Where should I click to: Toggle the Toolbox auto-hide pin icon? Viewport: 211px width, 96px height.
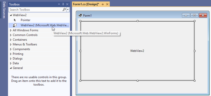(63, 4)
